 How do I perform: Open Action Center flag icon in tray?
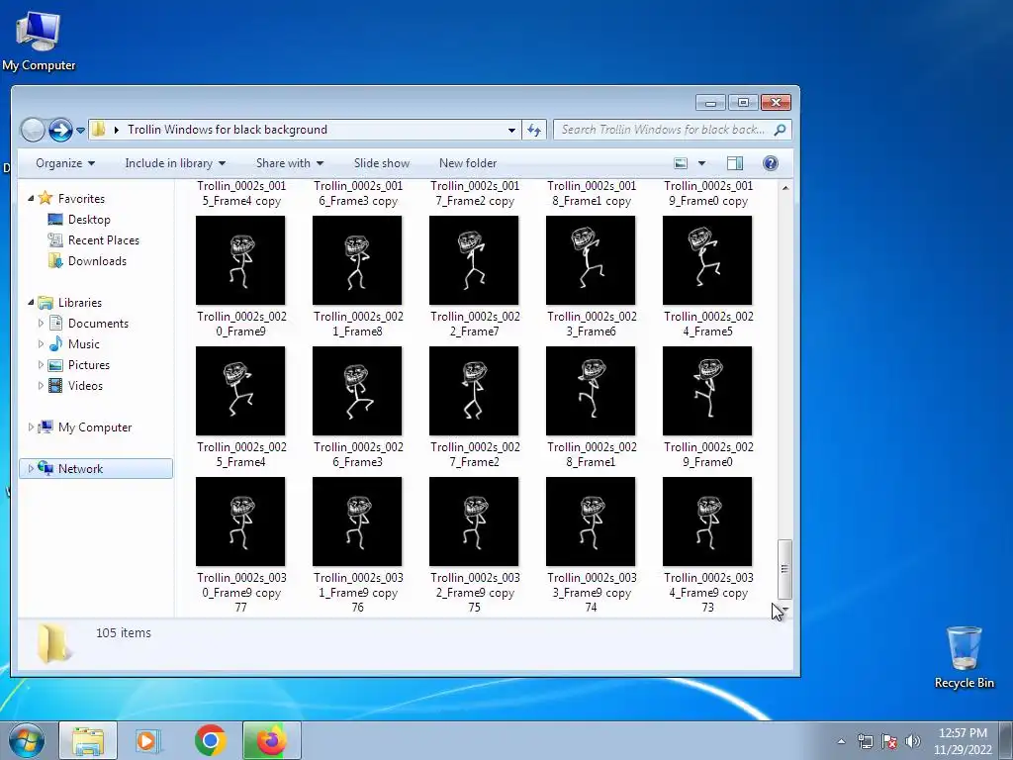point(889,741)
